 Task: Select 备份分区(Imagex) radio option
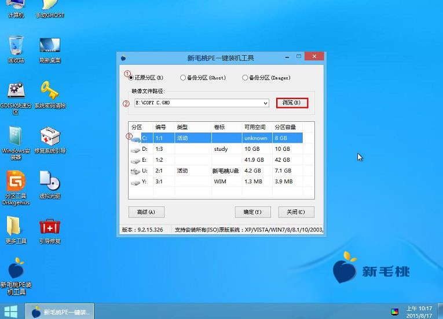click(266, 78)
